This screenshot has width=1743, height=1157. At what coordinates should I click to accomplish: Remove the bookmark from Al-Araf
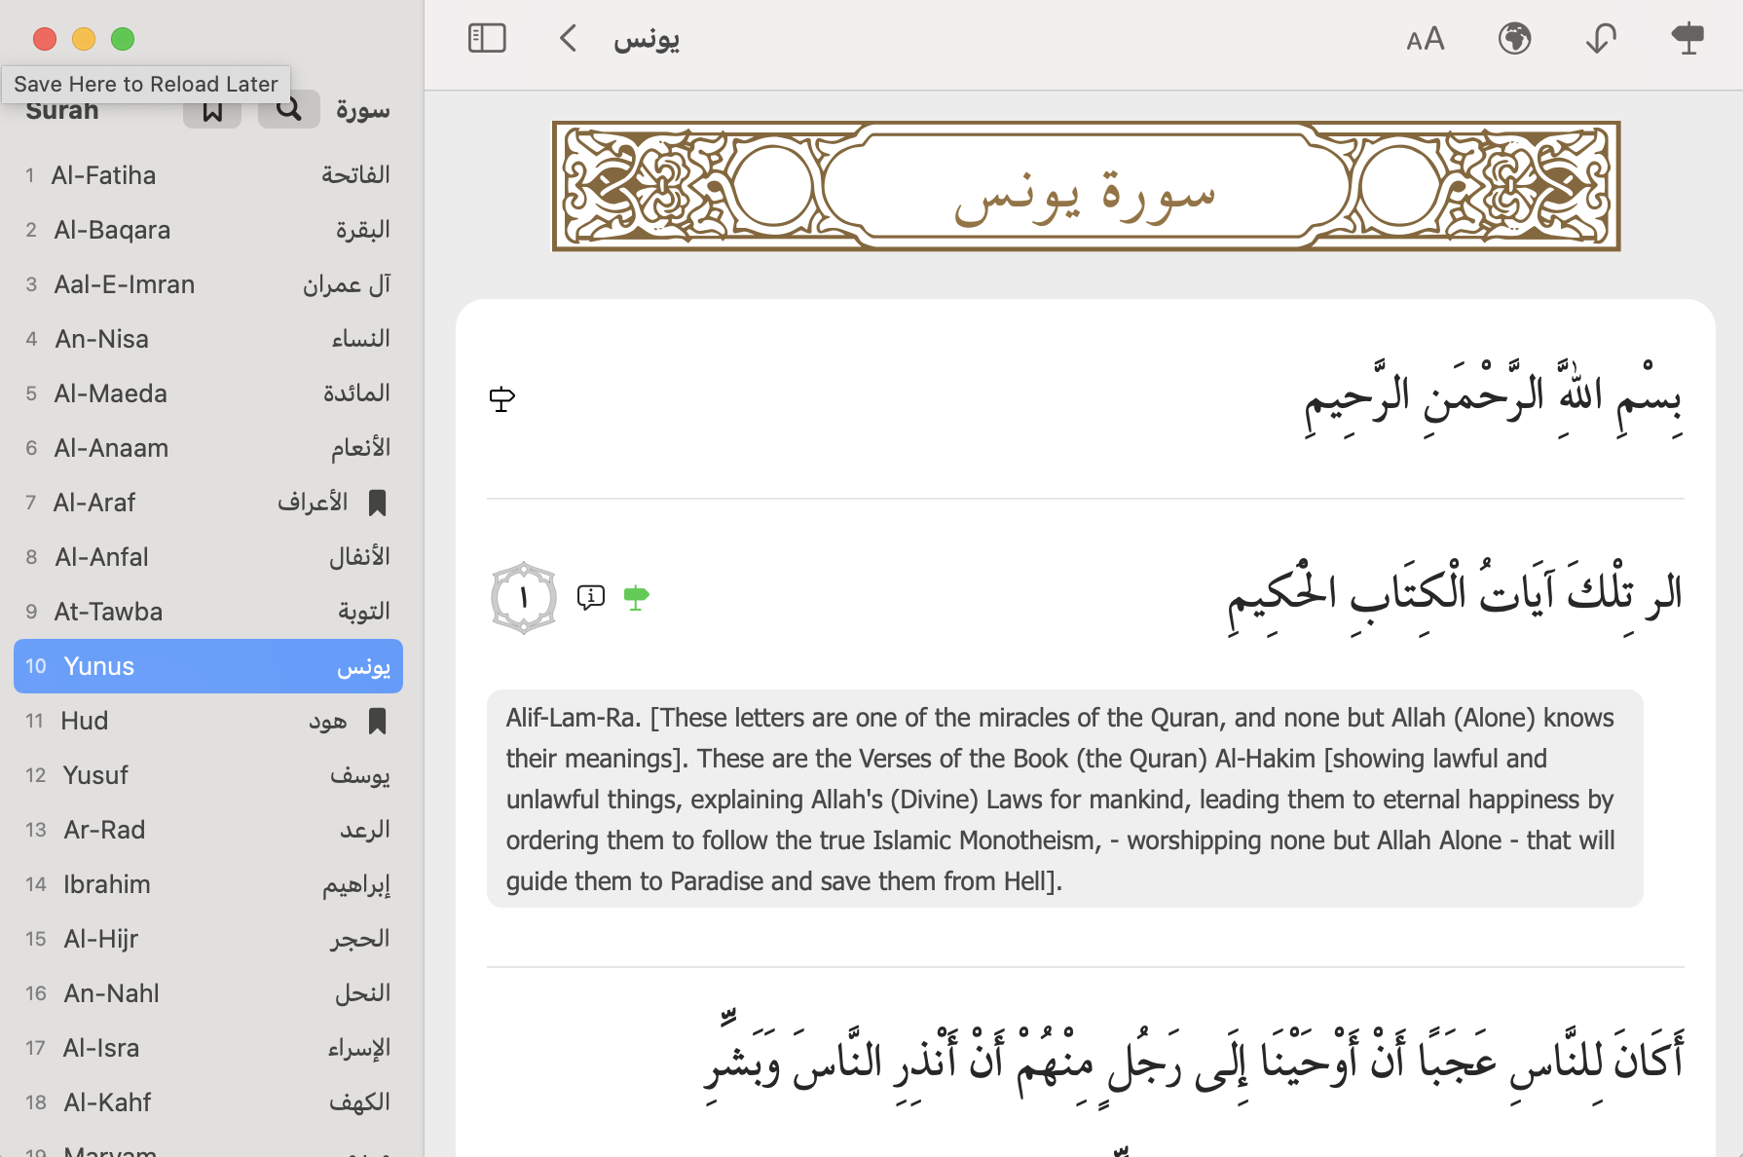click(378, 504)
